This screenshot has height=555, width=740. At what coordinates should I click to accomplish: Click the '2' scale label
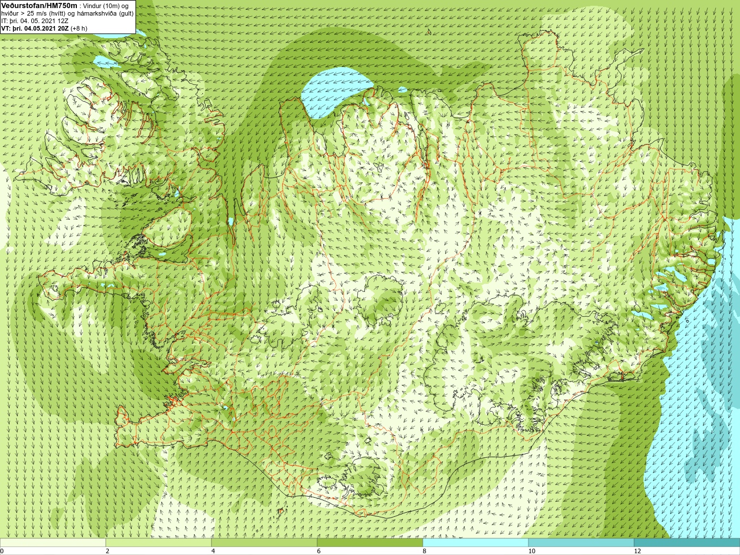108,551
